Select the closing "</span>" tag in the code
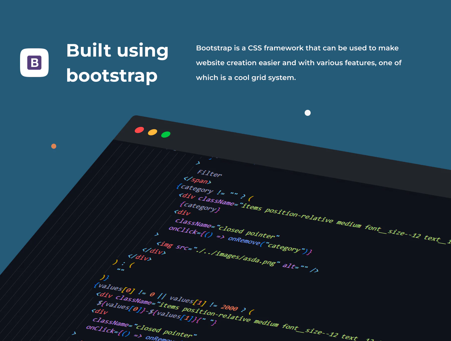 [197, 180]
